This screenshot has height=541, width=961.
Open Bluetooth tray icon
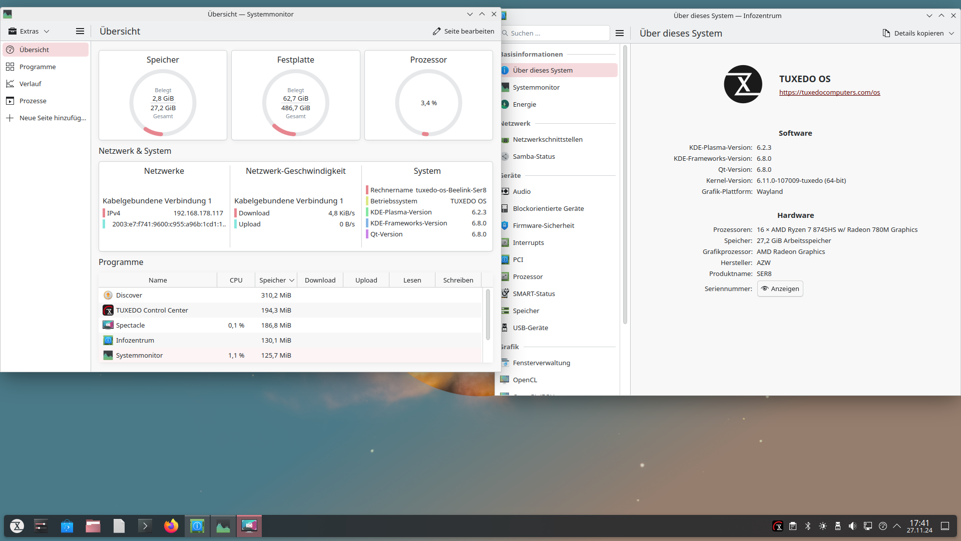tap(807, 526)
